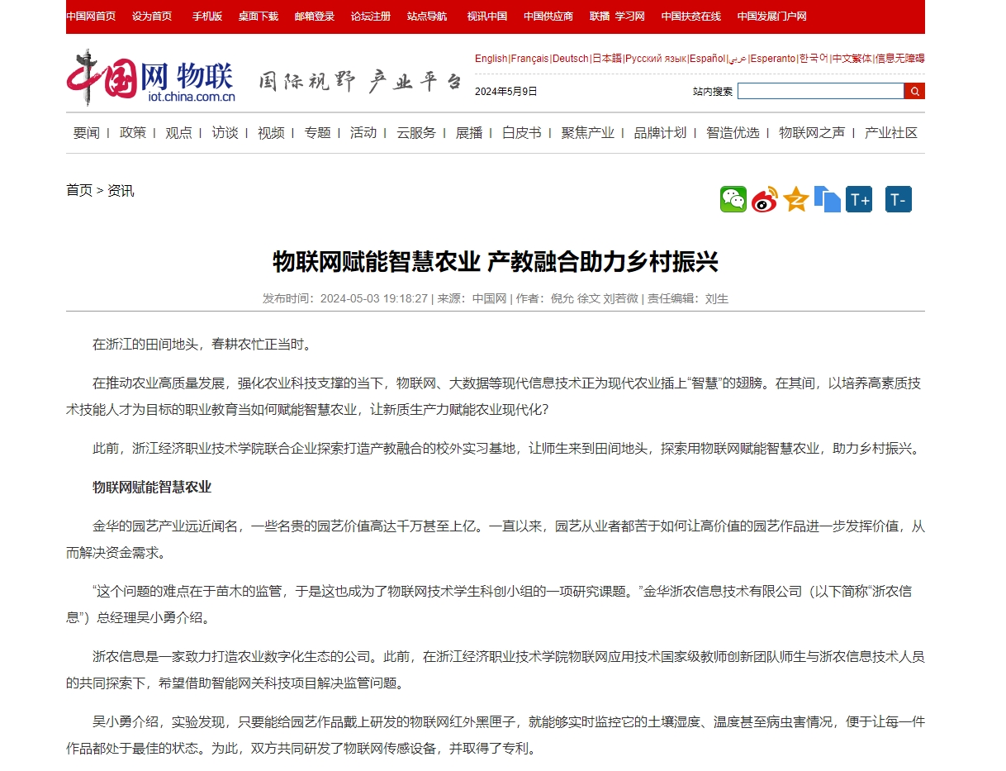
Task: Focus the 站内搜索 search input field
Action: [x=821, y=91]
